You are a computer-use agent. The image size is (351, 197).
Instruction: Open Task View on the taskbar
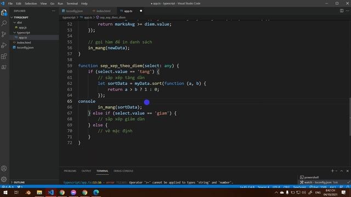click(x=16, y=192)
